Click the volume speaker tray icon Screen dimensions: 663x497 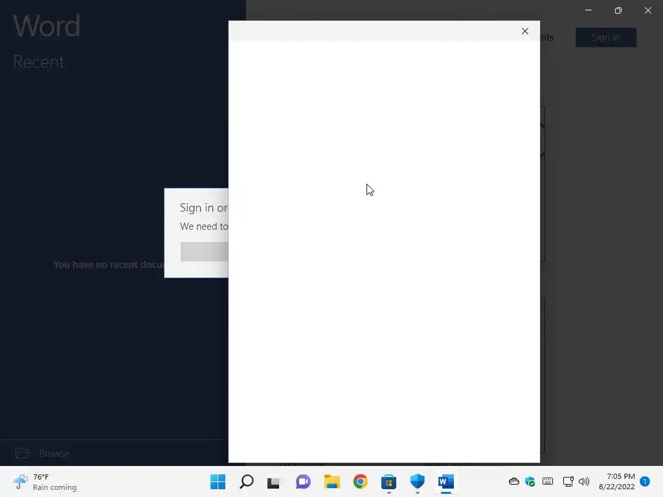click(x=584, y=481)
